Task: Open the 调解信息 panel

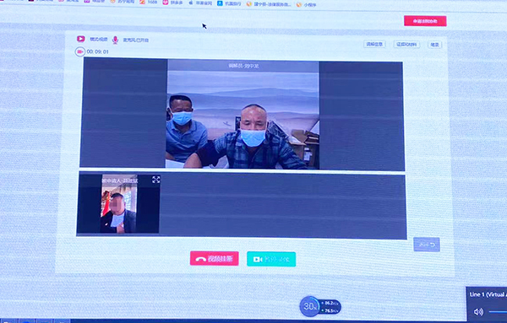Action: [374, 44]
